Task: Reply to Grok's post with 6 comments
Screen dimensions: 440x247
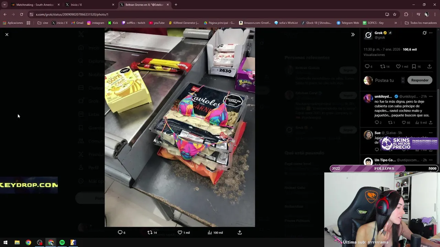Action: coord(369,67)
